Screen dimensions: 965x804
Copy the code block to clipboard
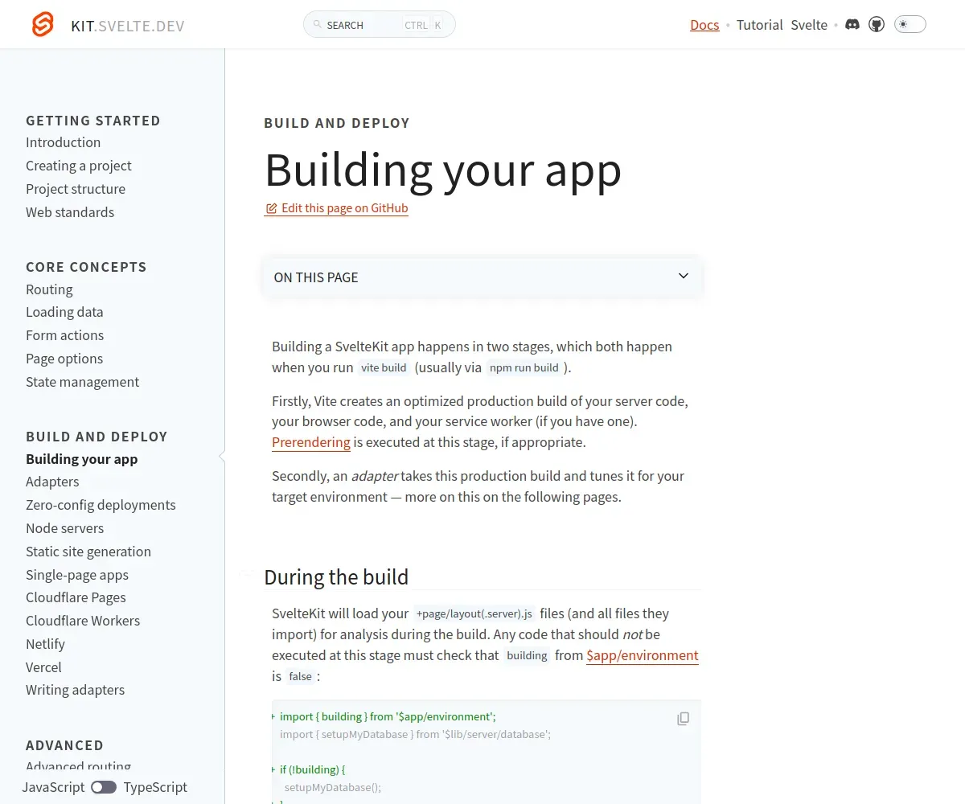point(683,719)
